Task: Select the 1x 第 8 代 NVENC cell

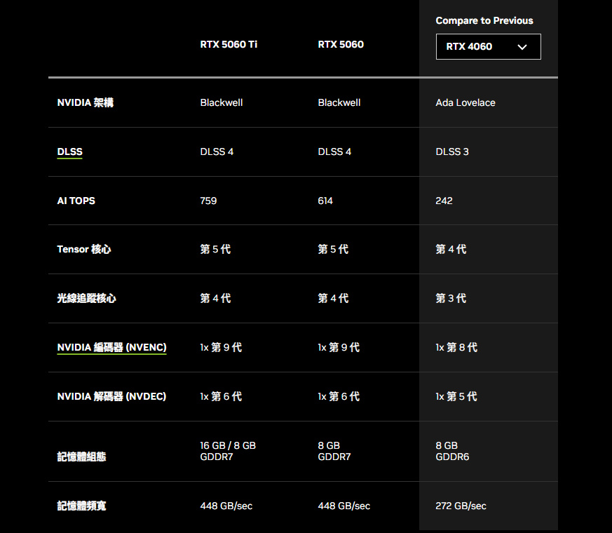Action: 456,347
